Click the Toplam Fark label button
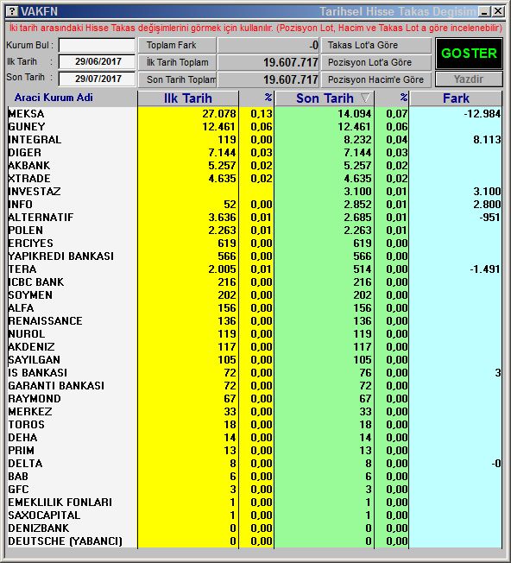Viewport: 511px width, 563px height. click(x=177, y=45)
